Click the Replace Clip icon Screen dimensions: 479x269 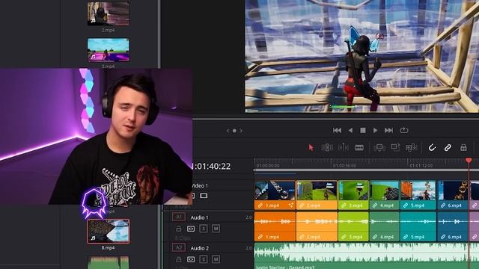[411, 148]
